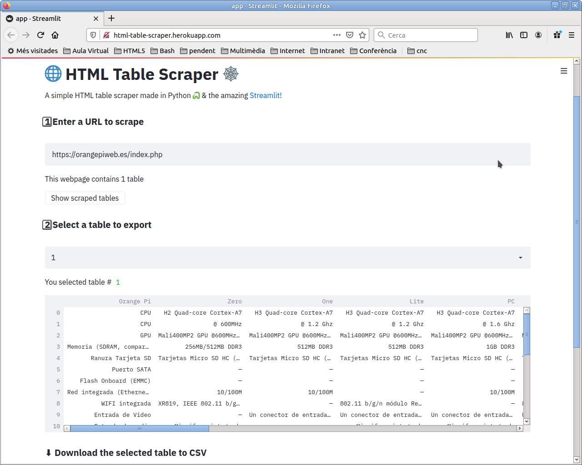Image resolution: width=582 pixels, height=465 pixels.
Task: Open the Library panel icon
Action: point(509,35)
